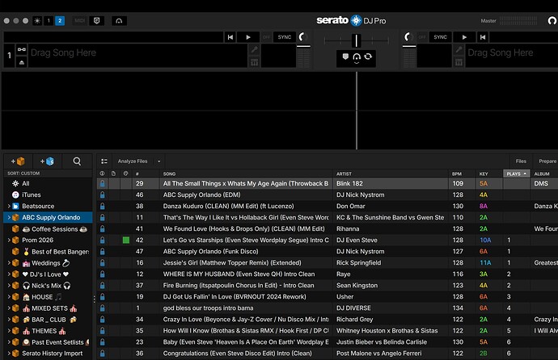This screenshot has height=360, width=558.
Task: Select song Danza Kuduro (CLEAN) row
Action: click(x=327, y=207)
